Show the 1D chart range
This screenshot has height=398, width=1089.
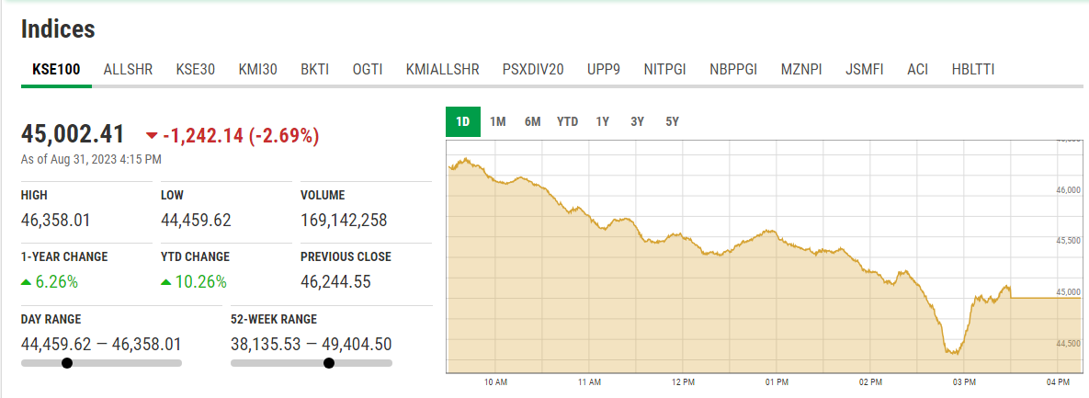coord(463,121)
